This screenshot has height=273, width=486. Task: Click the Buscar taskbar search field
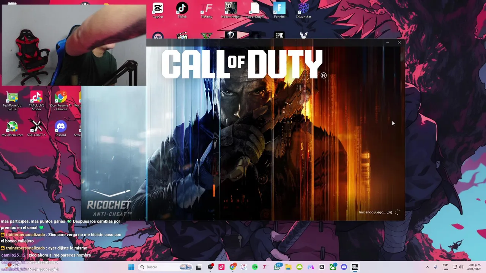tap(166, 267)
